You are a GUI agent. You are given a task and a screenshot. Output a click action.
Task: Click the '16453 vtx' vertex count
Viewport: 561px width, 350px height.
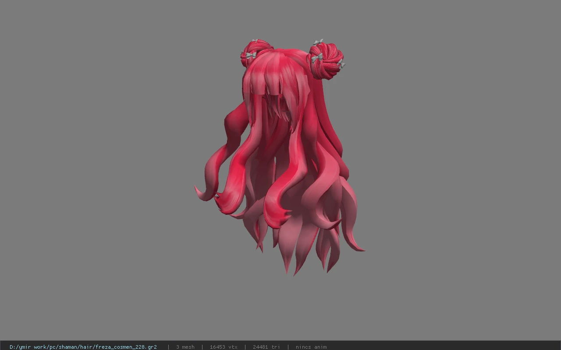224,347
